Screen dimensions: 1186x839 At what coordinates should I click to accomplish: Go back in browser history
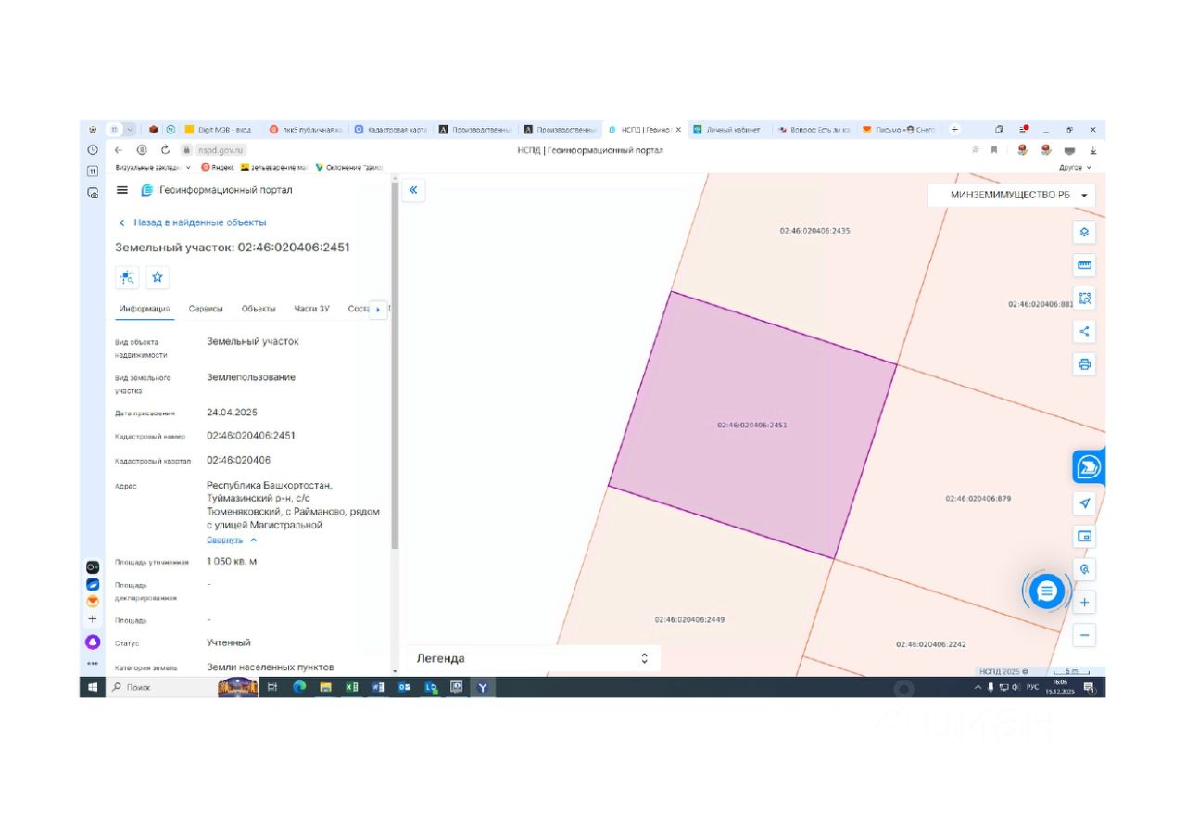118,149
